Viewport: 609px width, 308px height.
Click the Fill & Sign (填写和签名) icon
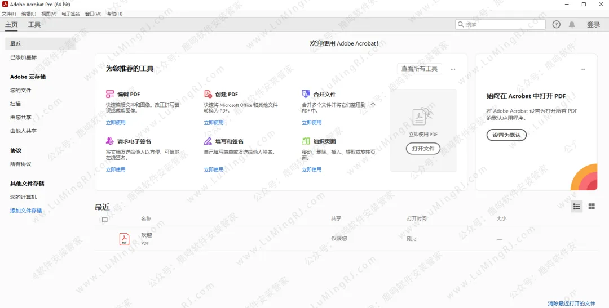click(208, 141)
